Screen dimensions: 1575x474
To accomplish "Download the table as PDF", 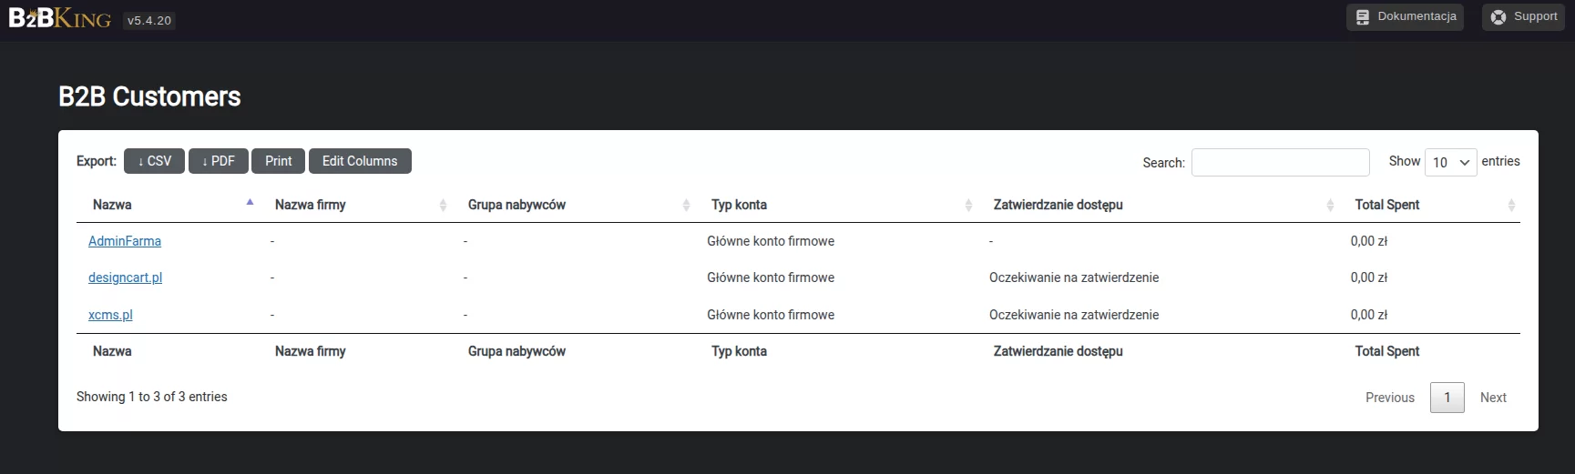I will (219, 161).
